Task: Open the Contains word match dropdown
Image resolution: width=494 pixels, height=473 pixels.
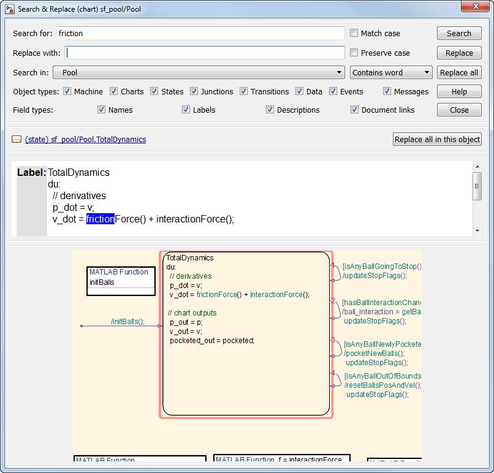Action: (x=391, y=72)
